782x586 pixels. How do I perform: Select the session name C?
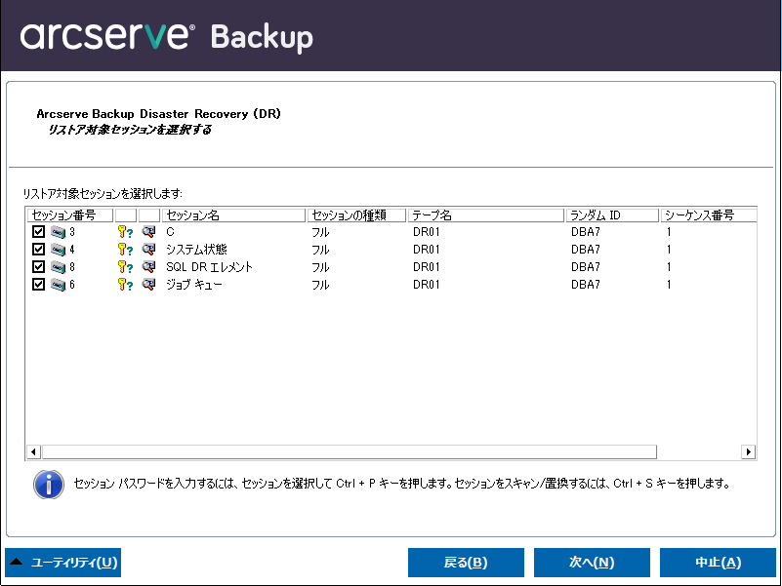tap(170, 232)
